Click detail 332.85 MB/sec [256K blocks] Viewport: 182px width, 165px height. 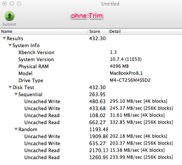[141, 122]
